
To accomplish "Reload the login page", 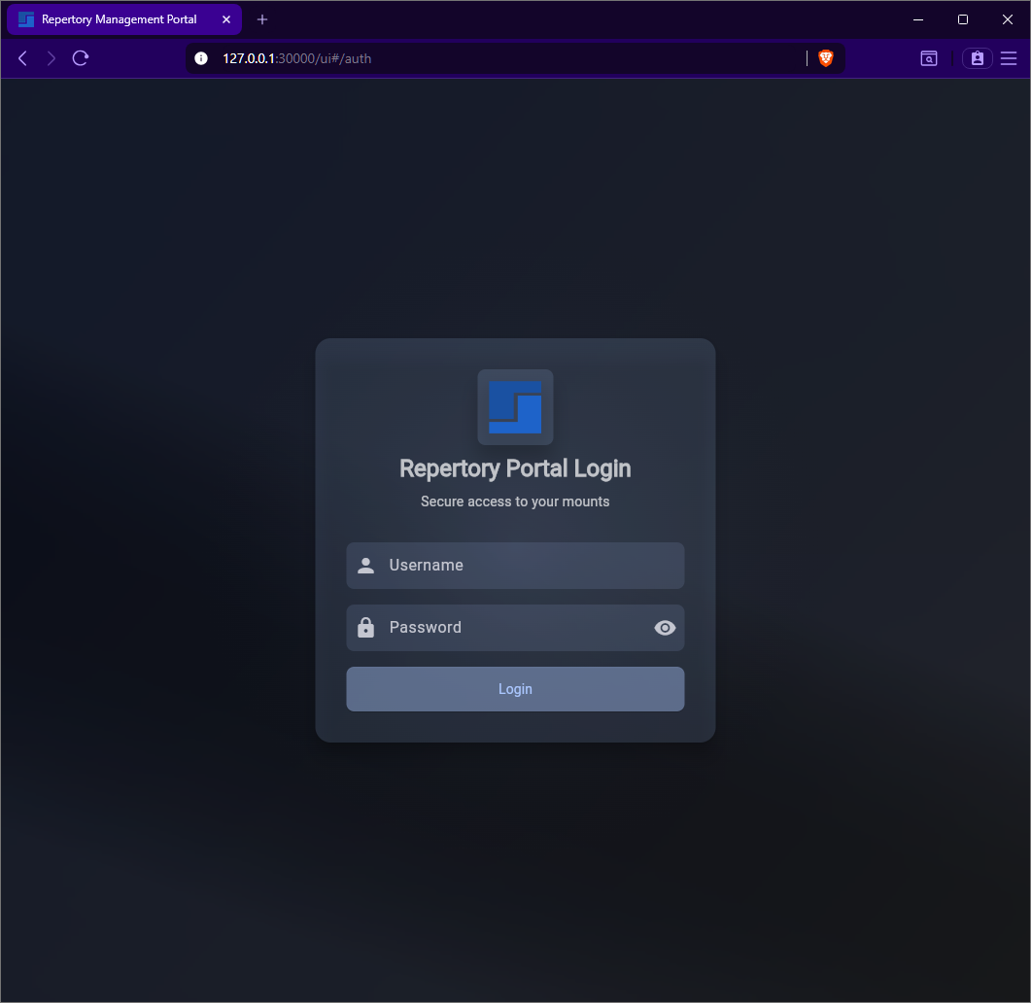I will 81,58.
